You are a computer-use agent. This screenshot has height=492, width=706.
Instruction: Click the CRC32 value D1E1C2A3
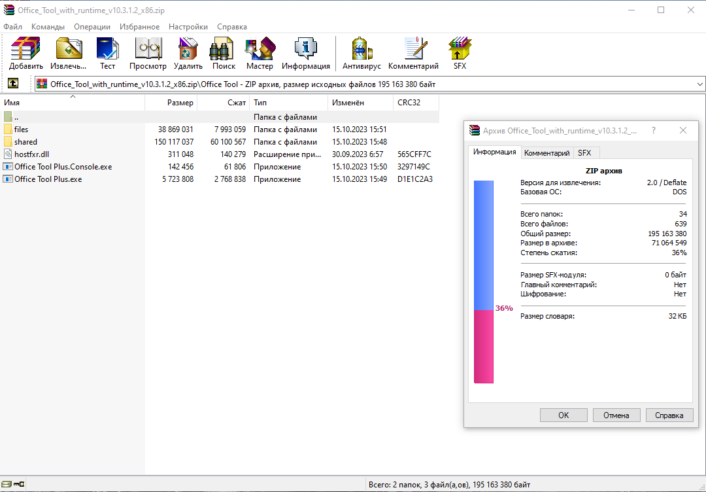click(x=415, y=179)
